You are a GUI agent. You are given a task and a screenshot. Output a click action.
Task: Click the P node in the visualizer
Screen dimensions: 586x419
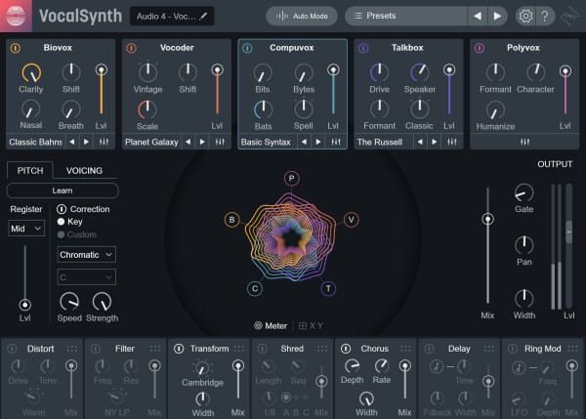coord(291,178)
